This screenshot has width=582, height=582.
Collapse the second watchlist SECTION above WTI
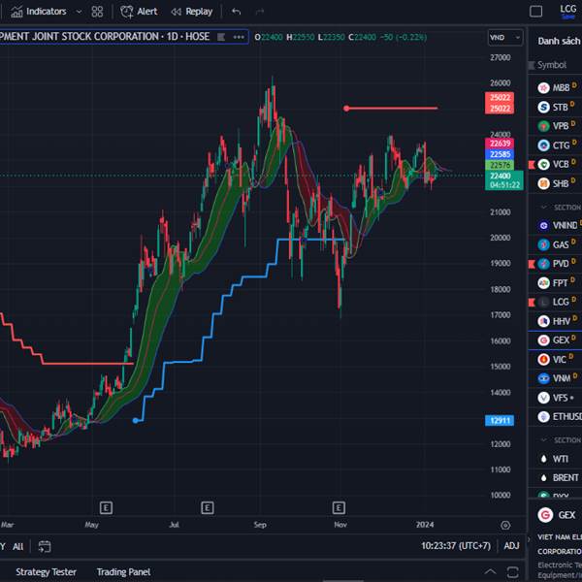pos(544,439)
